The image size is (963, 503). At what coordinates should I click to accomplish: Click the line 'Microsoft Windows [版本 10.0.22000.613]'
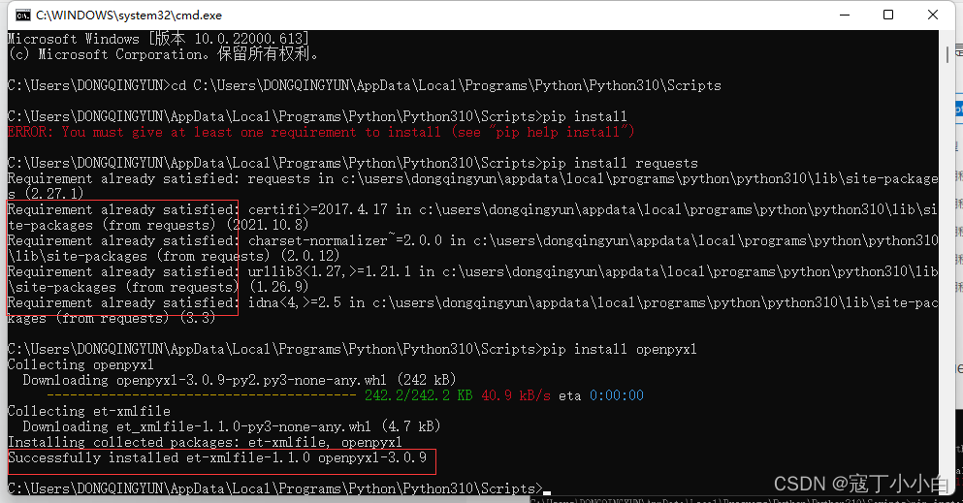158,39
